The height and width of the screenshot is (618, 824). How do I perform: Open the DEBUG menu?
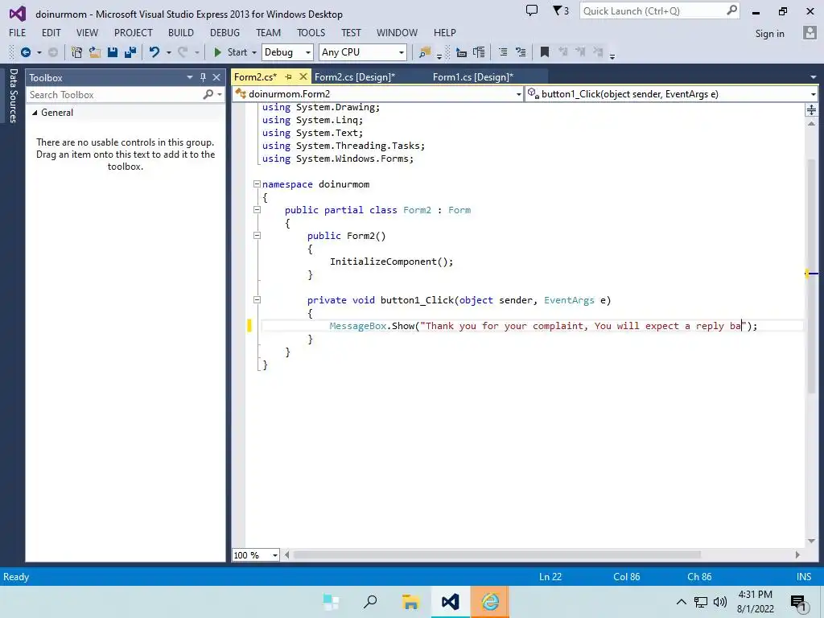(225, 32)
